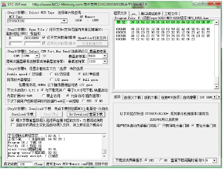Click the hex view scroll-down arrow
Image resolution: width=223 pixels, height=169 pixels.
pos(216,87)
